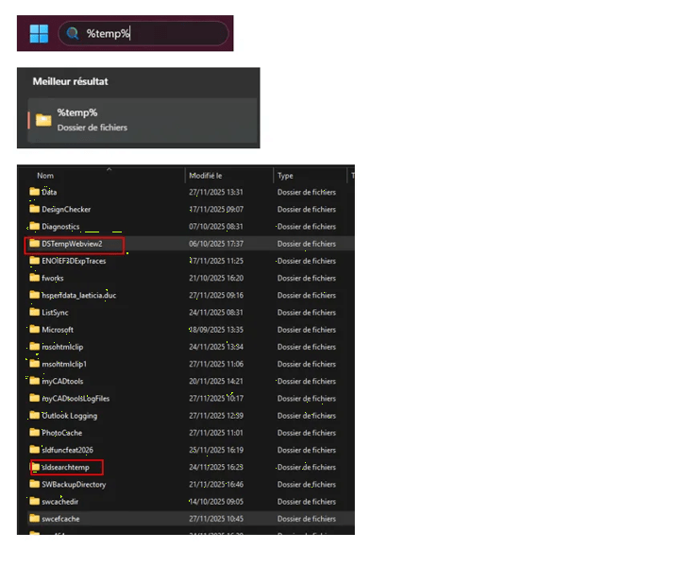Click the myCADtools folder icon
Viewport: 692px width, 567px height.
pyautogui.click(x=34, y=381)
